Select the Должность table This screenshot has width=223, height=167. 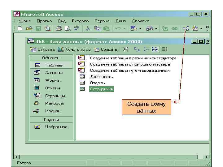101,77
